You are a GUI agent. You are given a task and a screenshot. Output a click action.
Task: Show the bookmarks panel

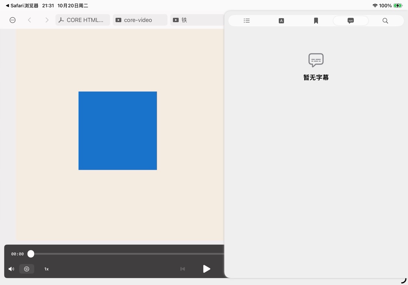[x=316, y=21]
